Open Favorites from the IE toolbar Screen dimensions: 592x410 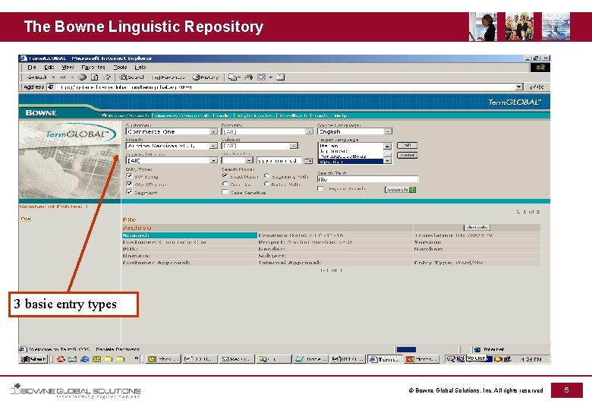coord(168,77)
